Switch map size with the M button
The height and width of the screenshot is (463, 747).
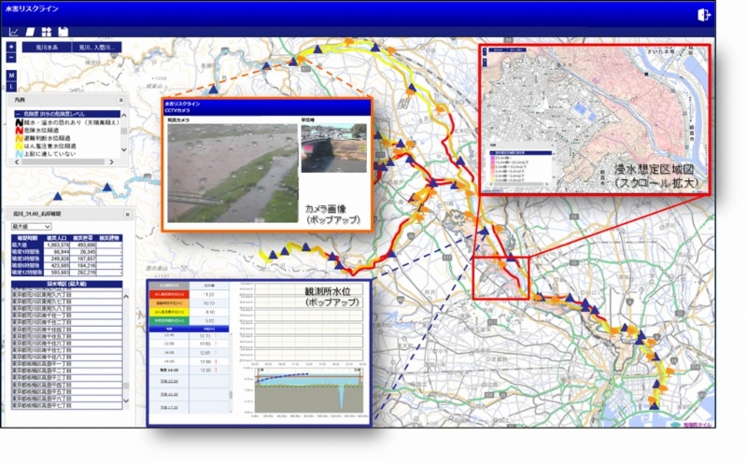[10, 74]
